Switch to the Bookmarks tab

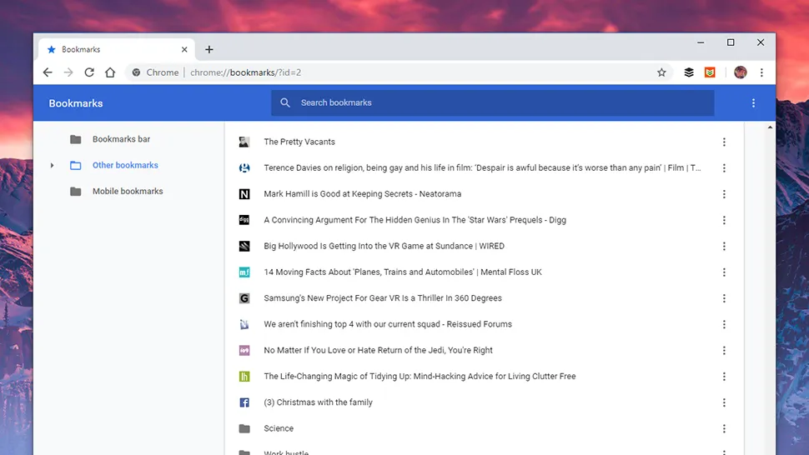(x=108, y=49)
